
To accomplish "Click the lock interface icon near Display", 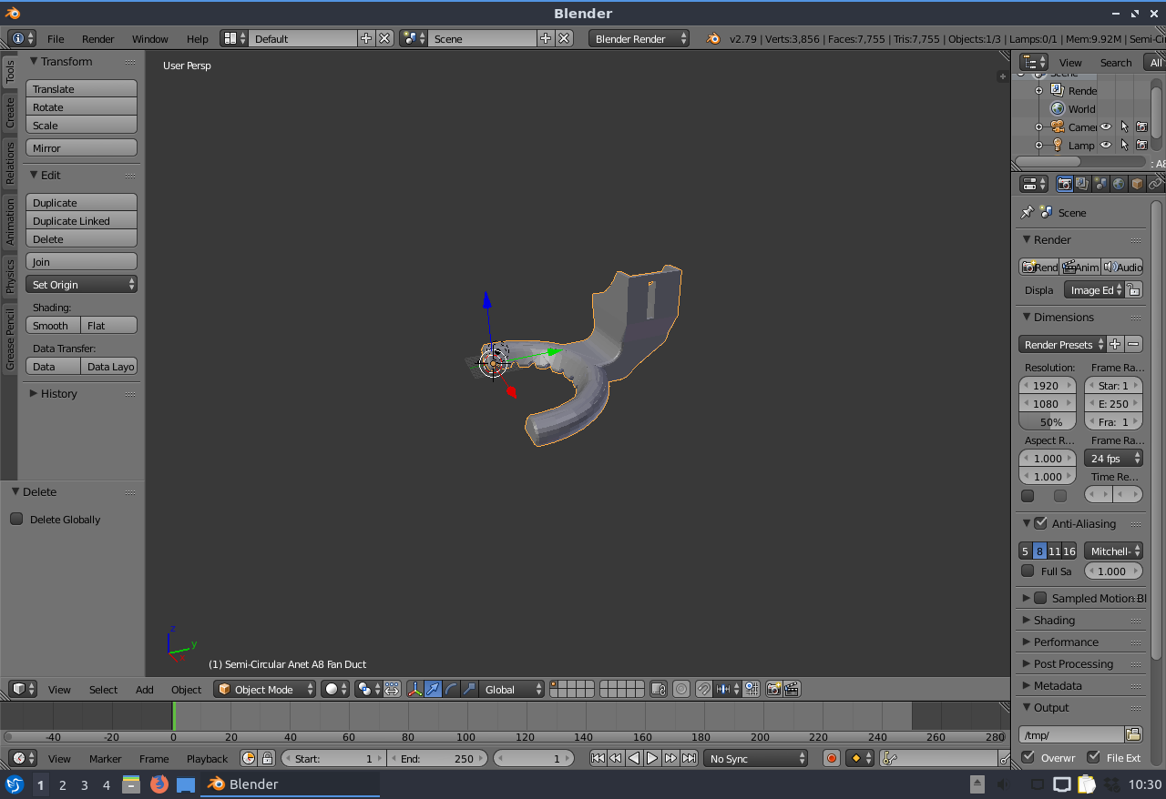I will tap(1133, 289).
